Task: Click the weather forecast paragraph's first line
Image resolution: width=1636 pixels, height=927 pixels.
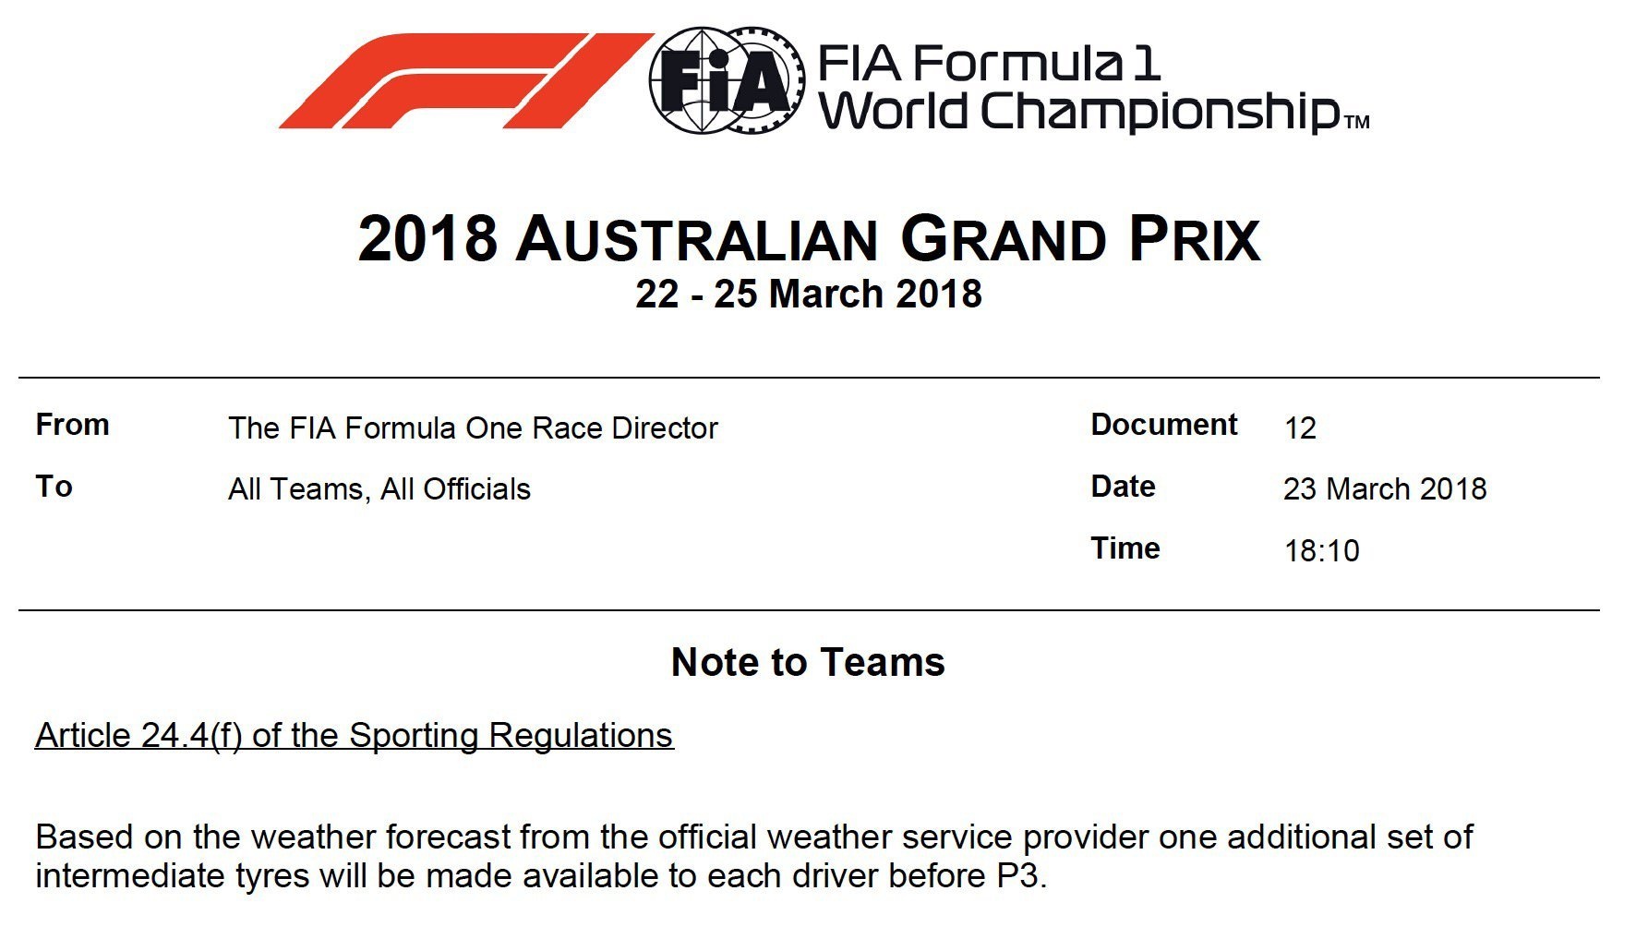Action: (x=754, y=837)
